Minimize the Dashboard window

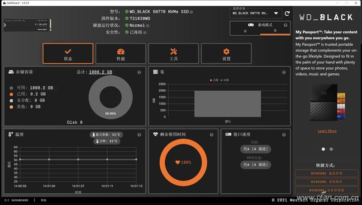tap(338, 3)
